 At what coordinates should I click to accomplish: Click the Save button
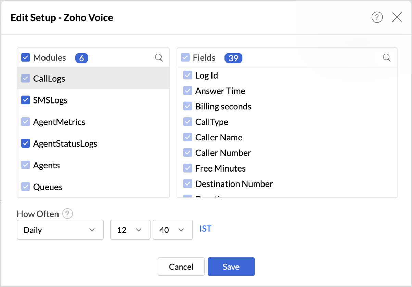(x=231, y=266)
